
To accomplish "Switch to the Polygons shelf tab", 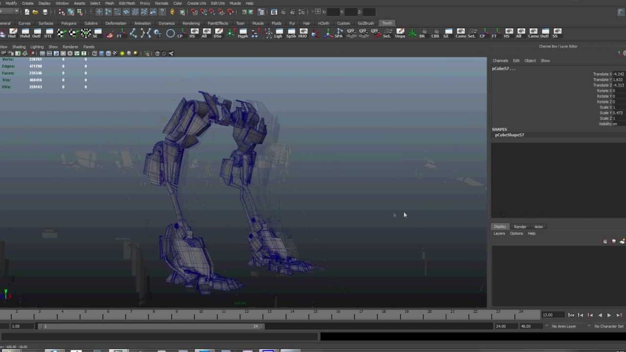I will coord(68,23).
